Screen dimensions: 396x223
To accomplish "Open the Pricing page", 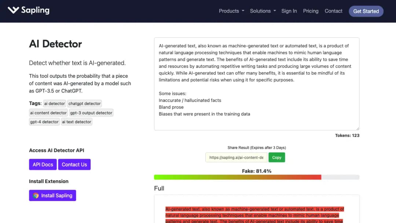I will [311, 11].
